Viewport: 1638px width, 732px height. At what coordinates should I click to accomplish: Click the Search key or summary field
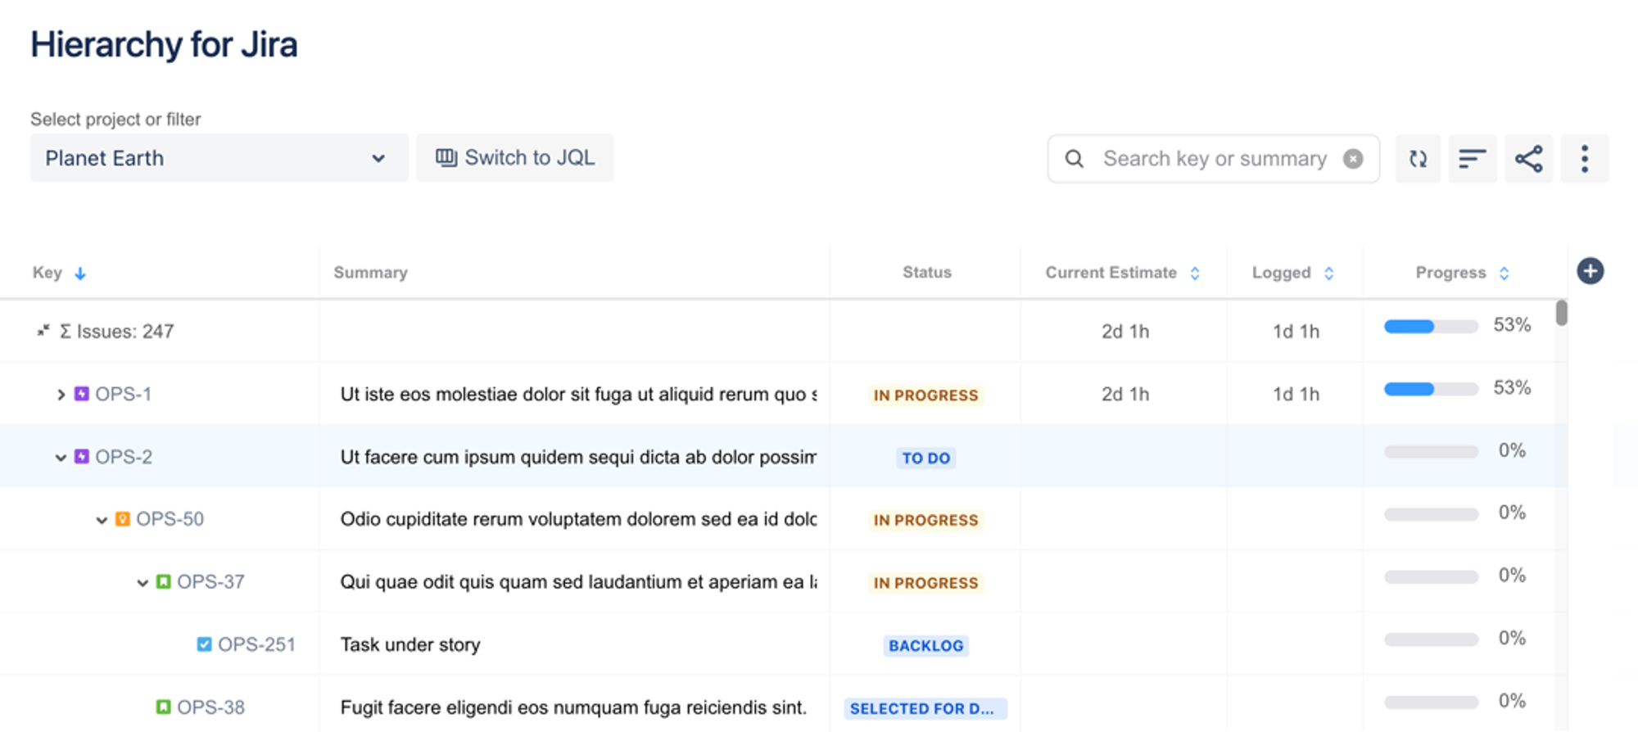coord(1215,159)
